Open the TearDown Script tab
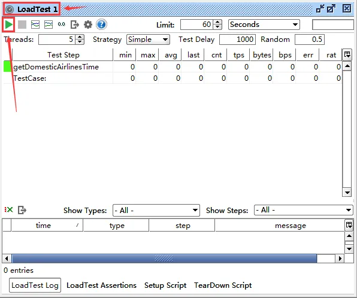Screen dimensions: 357x298 point(223,285)
